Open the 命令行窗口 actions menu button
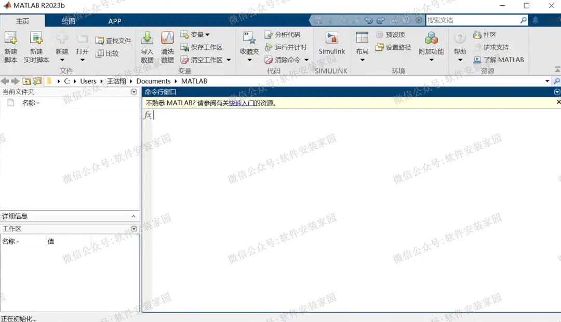This screenshot has height=322, width=561. tap(557, 92)
